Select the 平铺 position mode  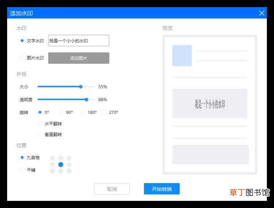[x=22, y=170]
